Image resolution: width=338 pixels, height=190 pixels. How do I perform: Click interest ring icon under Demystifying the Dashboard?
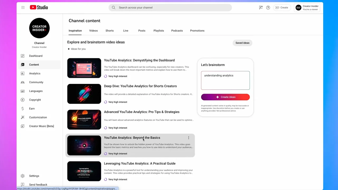(106, 76)
